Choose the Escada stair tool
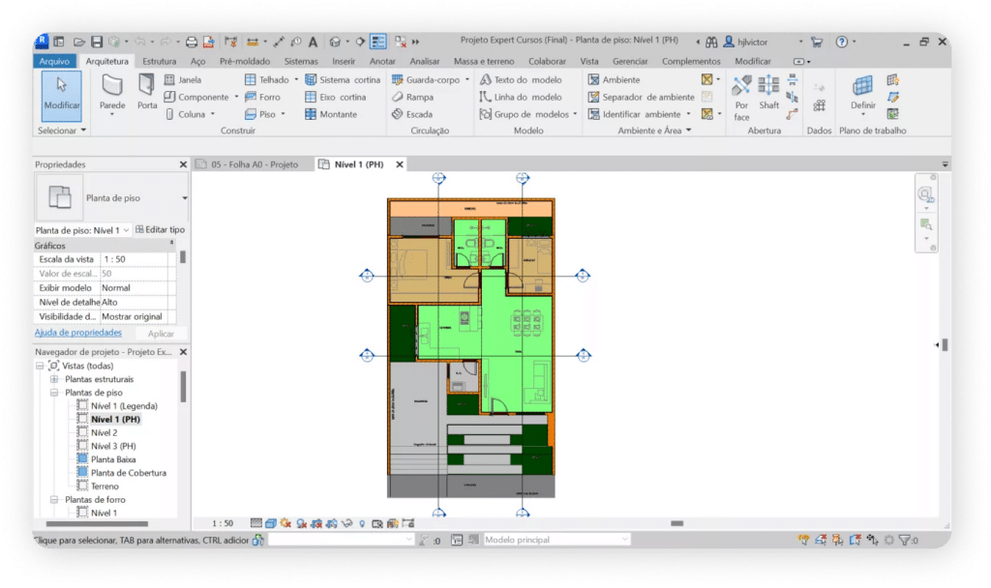 (x=412, y=114)
